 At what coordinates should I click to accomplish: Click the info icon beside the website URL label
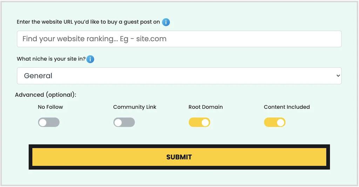tap(166, 22)
